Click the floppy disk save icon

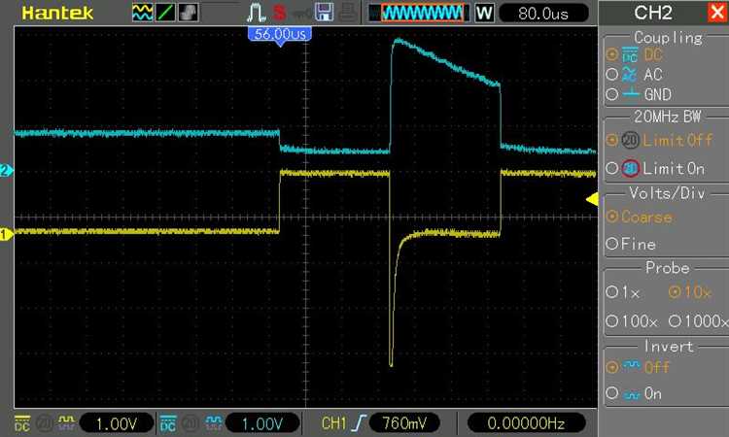[324, 13]
